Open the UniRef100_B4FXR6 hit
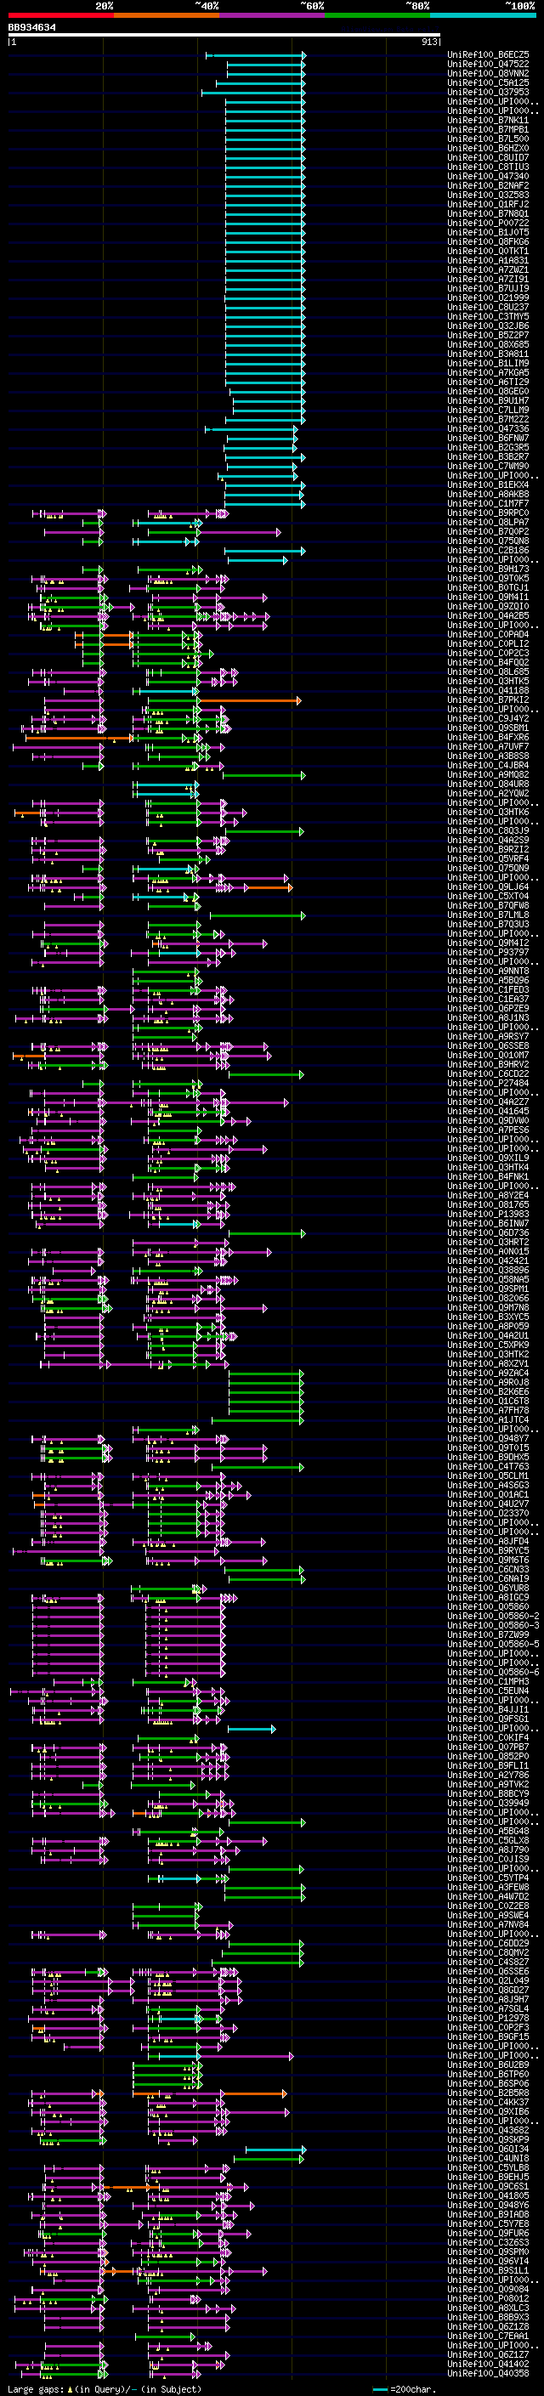 pos(488,737)
